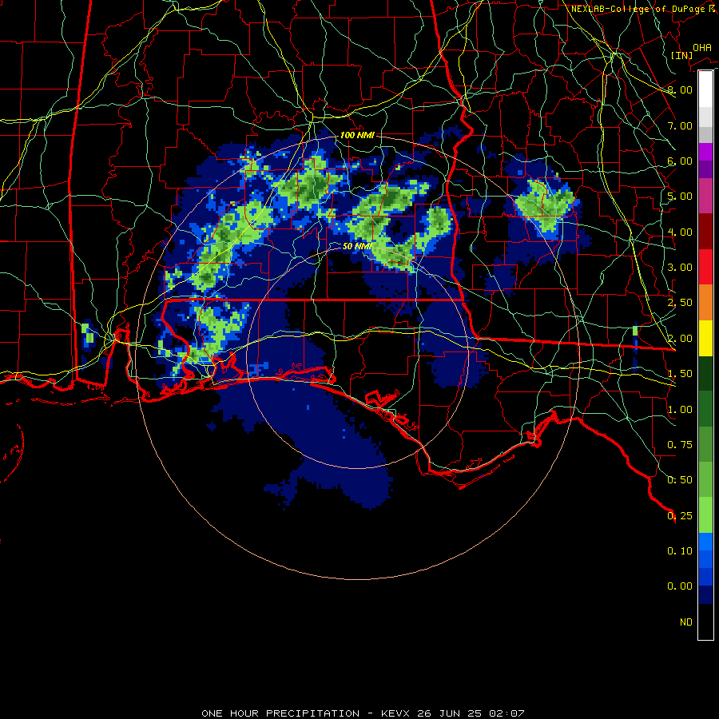Click the 7.00 legend label

680,125
